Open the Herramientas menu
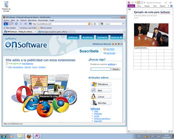The image size is (174, 139). click(x=43, y=20)
